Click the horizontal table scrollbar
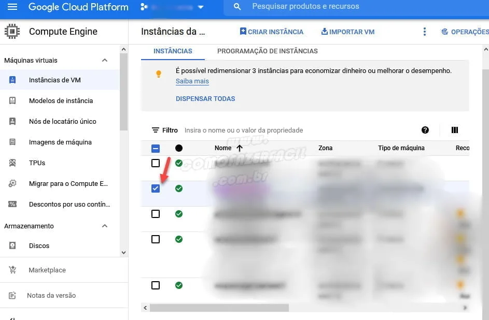This screenshot has height=320, width=489. tap(219, 308)
